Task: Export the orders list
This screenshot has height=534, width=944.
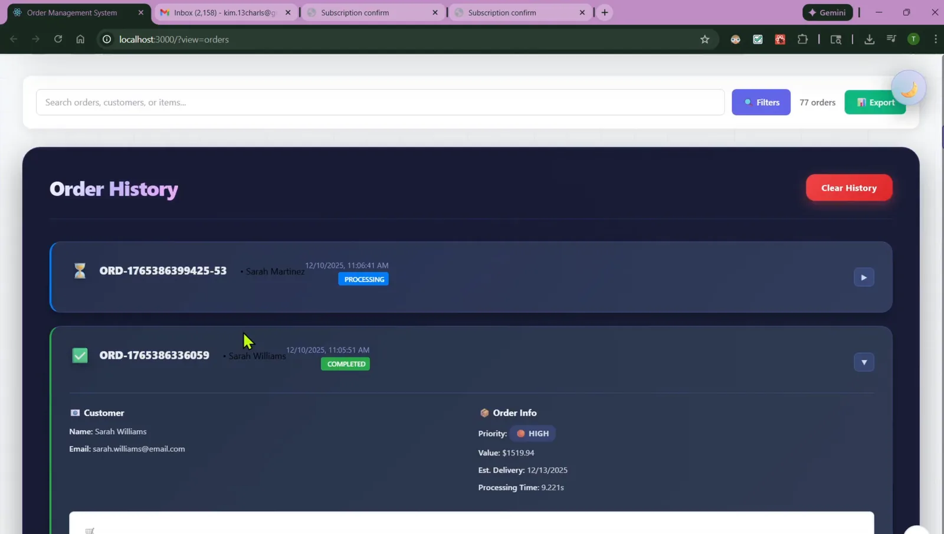Action: click(x=875, y=102)
